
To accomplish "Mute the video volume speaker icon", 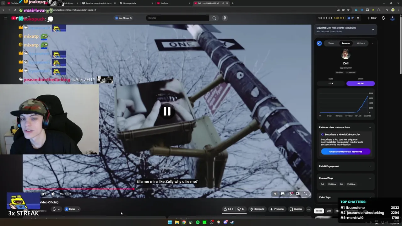I will pyautogui.click(x=53, y=194).
